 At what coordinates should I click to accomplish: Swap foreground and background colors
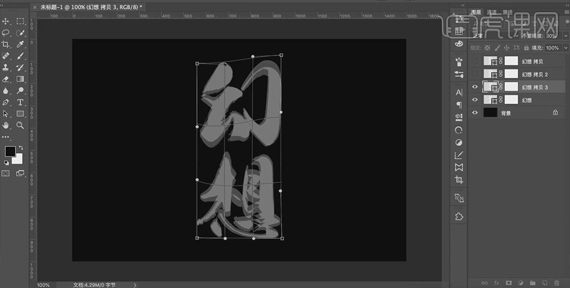(x=21, y=147)
